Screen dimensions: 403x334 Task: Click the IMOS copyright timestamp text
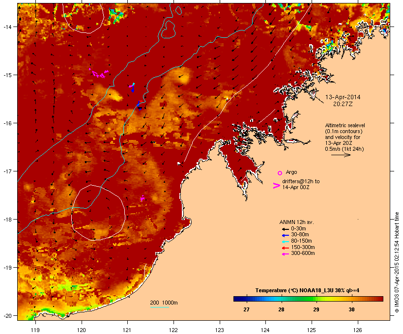pyautogui.click(x=397, y=262)
